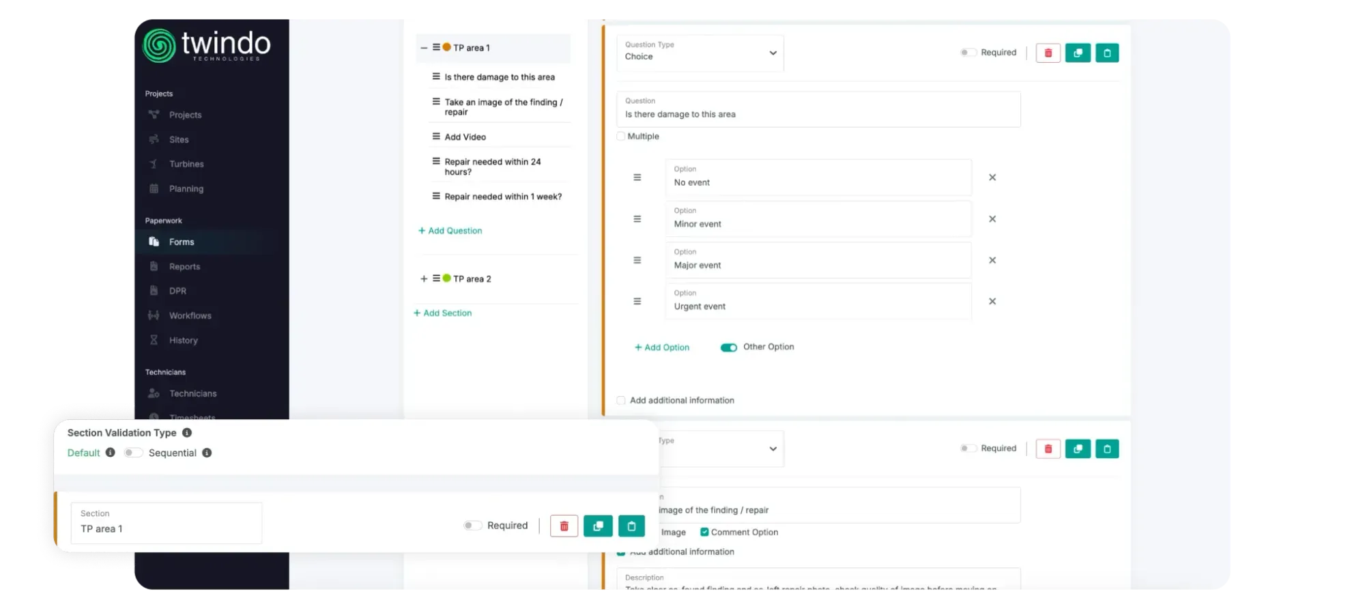Click reorder handle of 'Minor event' option
Image resolution: width=1365 pixels, height=609 pixels.
[x=637, y=219]
